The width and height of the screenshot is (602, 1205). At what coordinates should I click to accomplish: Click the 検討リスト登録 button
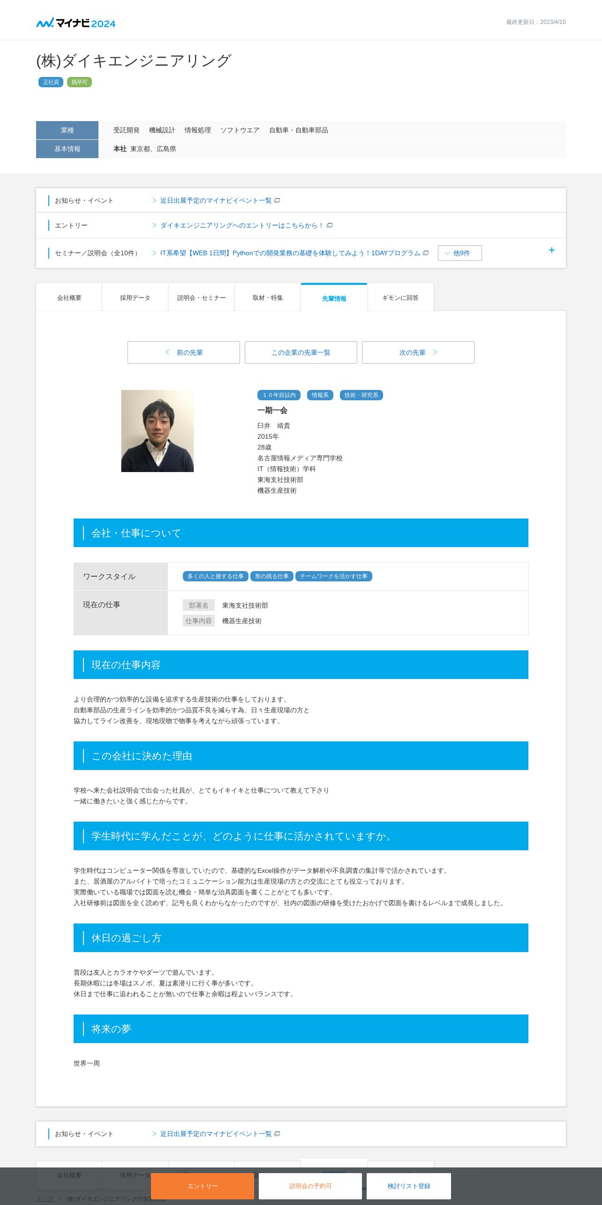(409, 1186)
